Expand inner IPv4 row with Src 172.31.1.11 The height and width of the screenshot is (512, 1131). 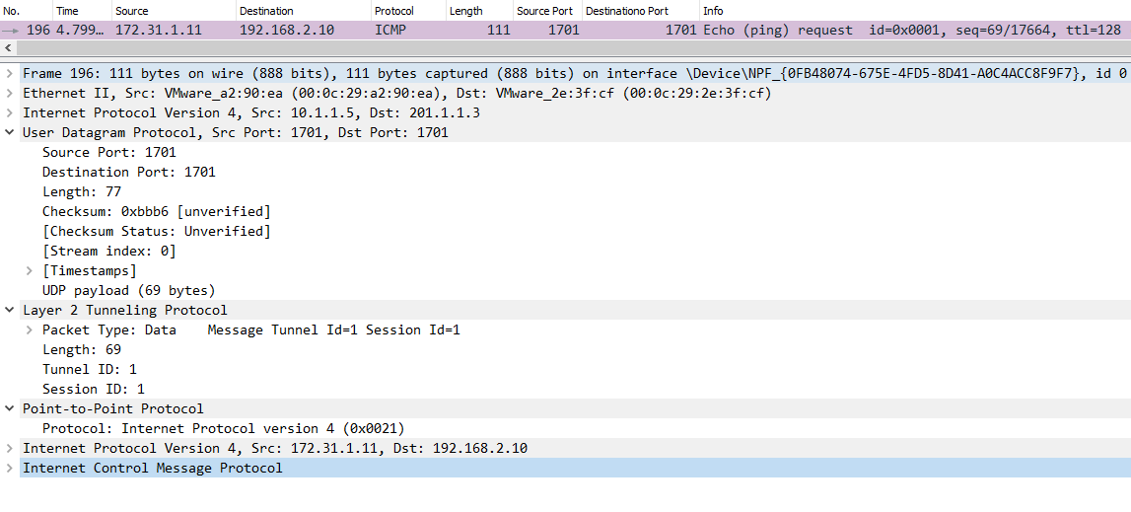coord(9,448)
